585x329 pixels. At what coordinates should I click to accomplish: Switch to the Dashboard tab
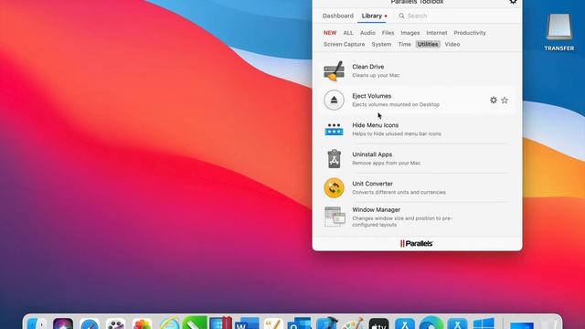[x=337, y=16]
